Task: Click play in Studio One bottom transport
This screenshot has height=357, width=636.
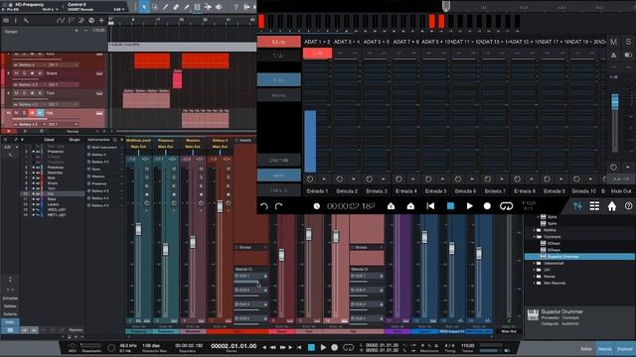Action: click(x=323, y=347)
